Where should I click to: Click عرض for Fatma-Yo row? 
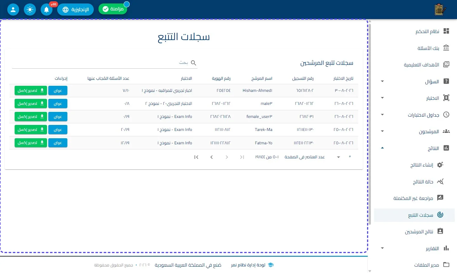[x=58, y=143]
